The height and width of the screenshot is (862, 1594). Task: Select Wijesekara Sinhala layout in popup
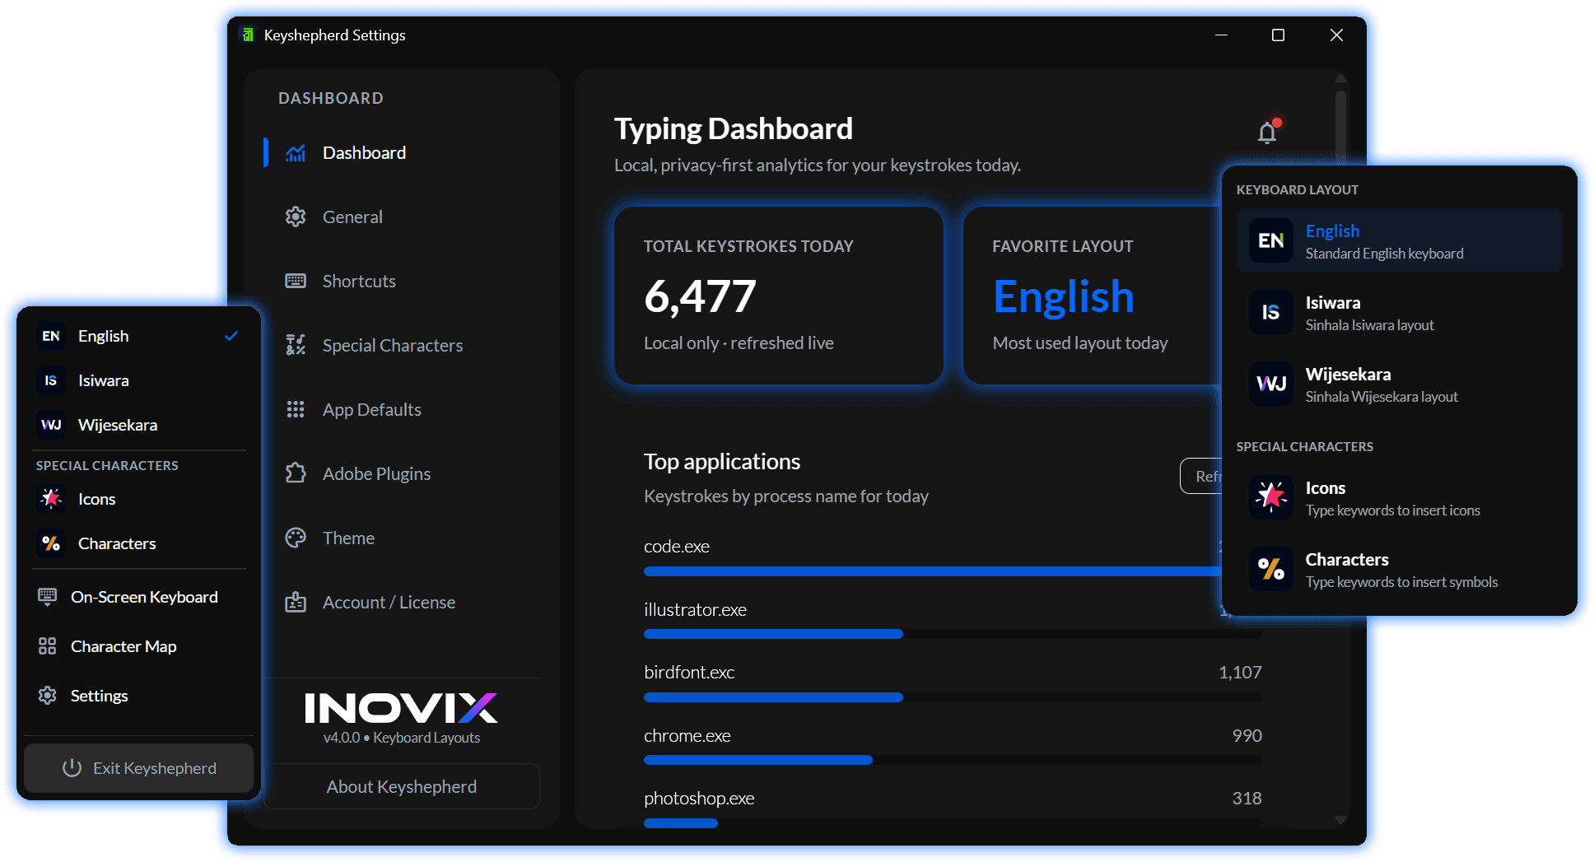(1400, 384)
